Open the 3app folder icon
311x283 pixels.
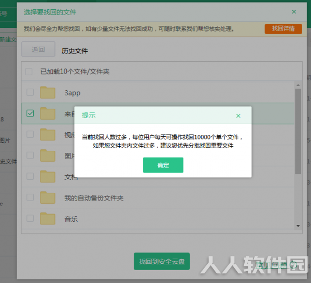pos(48,92)
